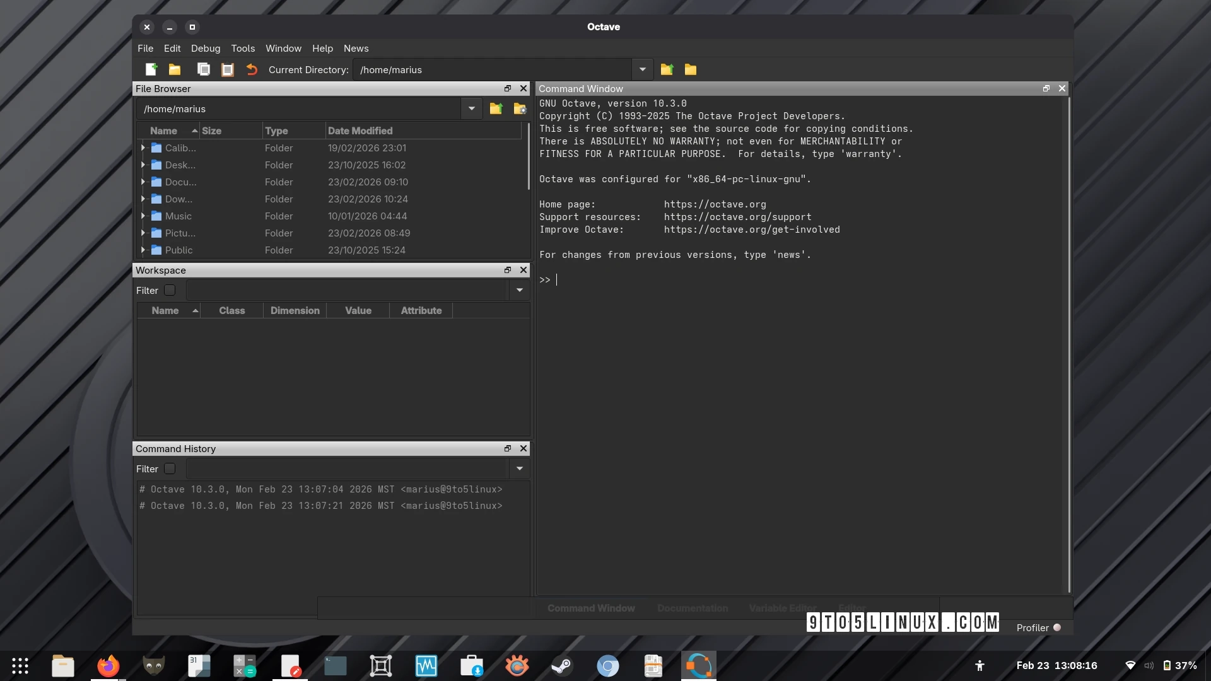Enable the Filter checkbox in Workspace
Screen dimensions: 1211x681
click(169, 290)
